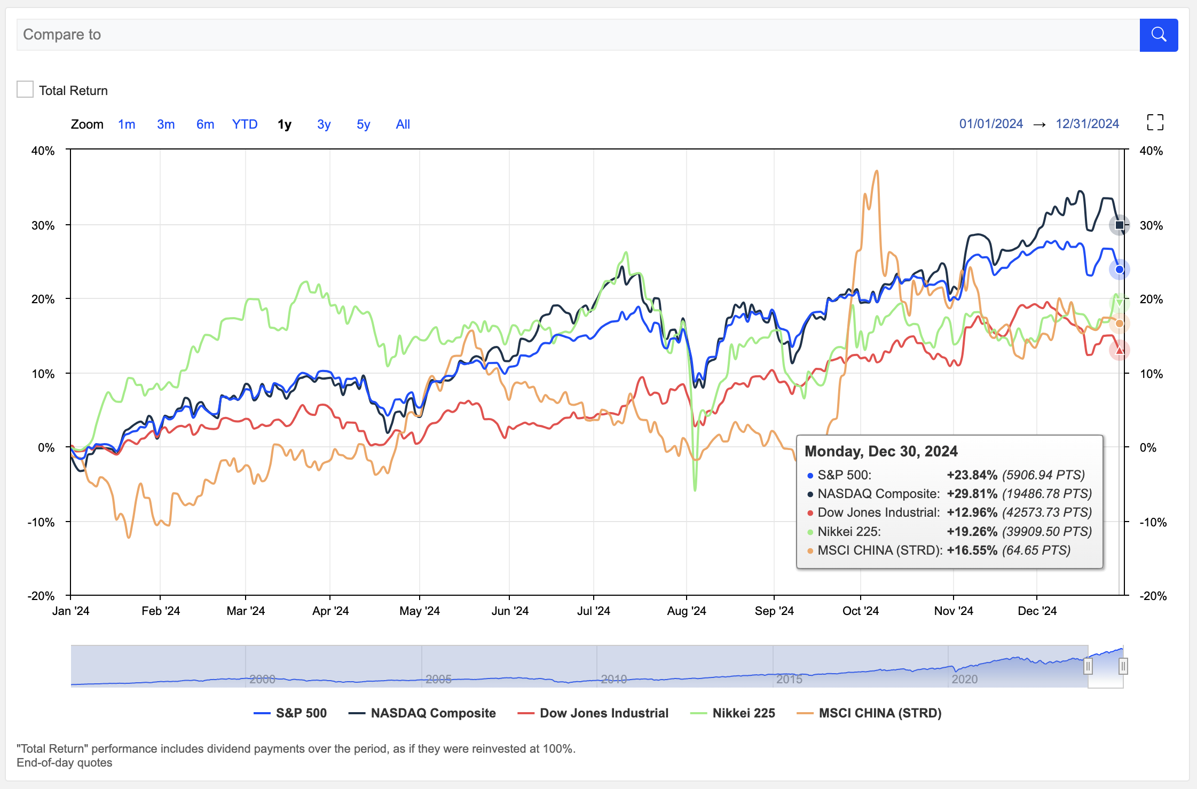
Task: Toggle MSCI CHINA (STRD) legend entry
Action: [x=869, y=713]
